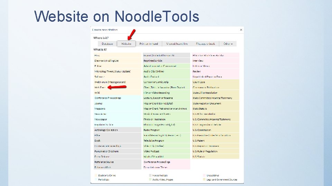Choose Work of Visual Art
Image resolution: width=332 pixels, height=186 pixels.
166,157
